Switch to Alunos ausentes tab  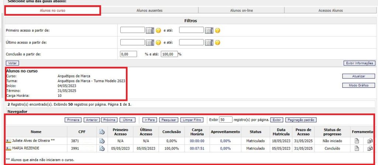point(150,11)
